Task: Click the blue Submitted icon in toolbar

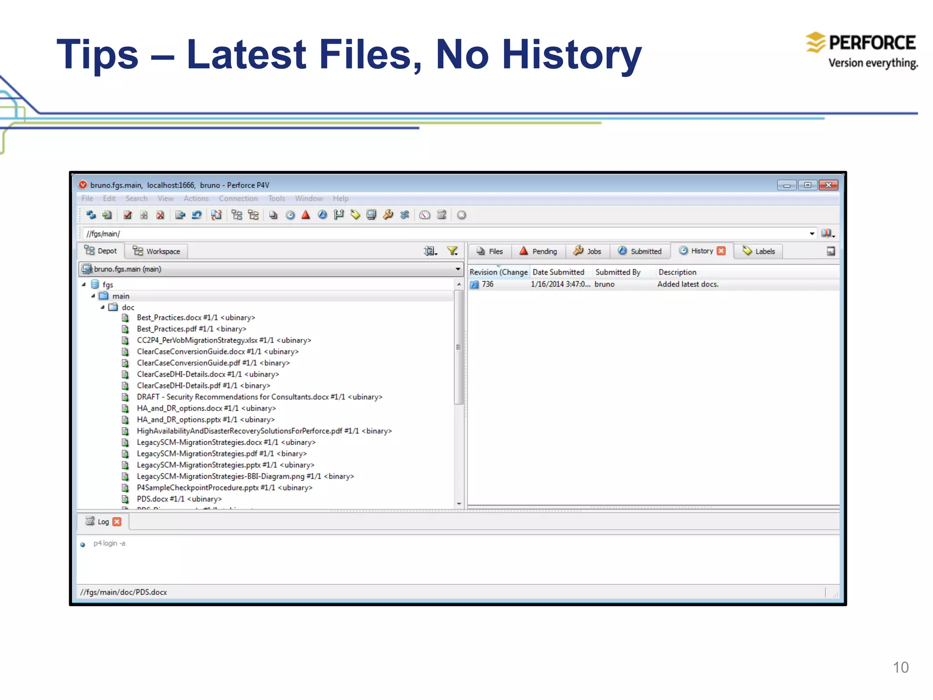Action: (x=322, y=215)
